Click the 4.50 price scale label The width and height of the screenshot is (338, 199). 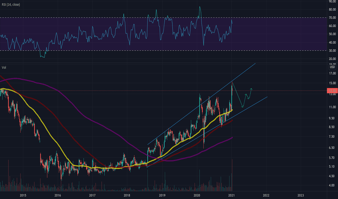point(332,176)
